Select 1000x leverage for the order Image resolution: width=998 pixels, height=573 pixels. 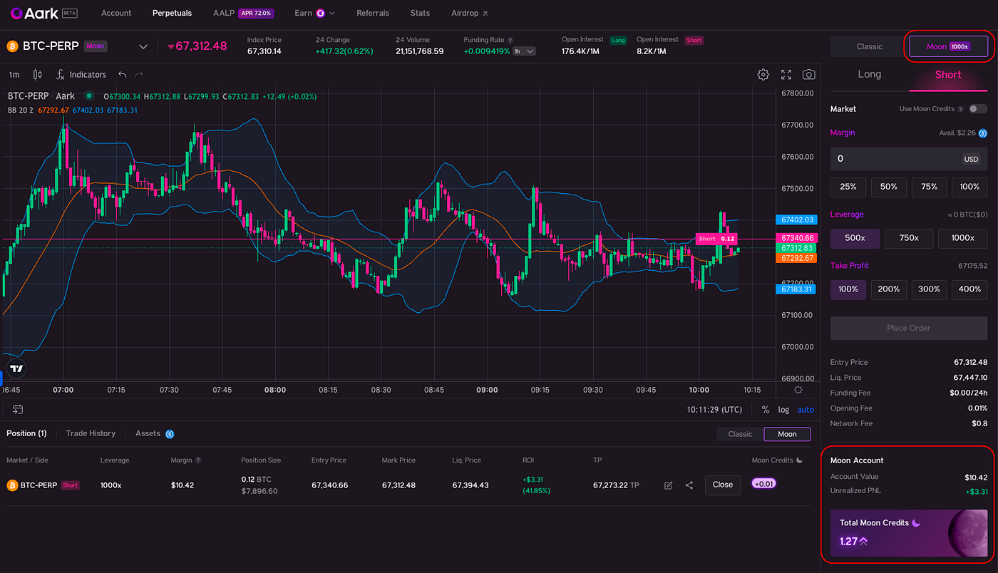coord(962,238)
